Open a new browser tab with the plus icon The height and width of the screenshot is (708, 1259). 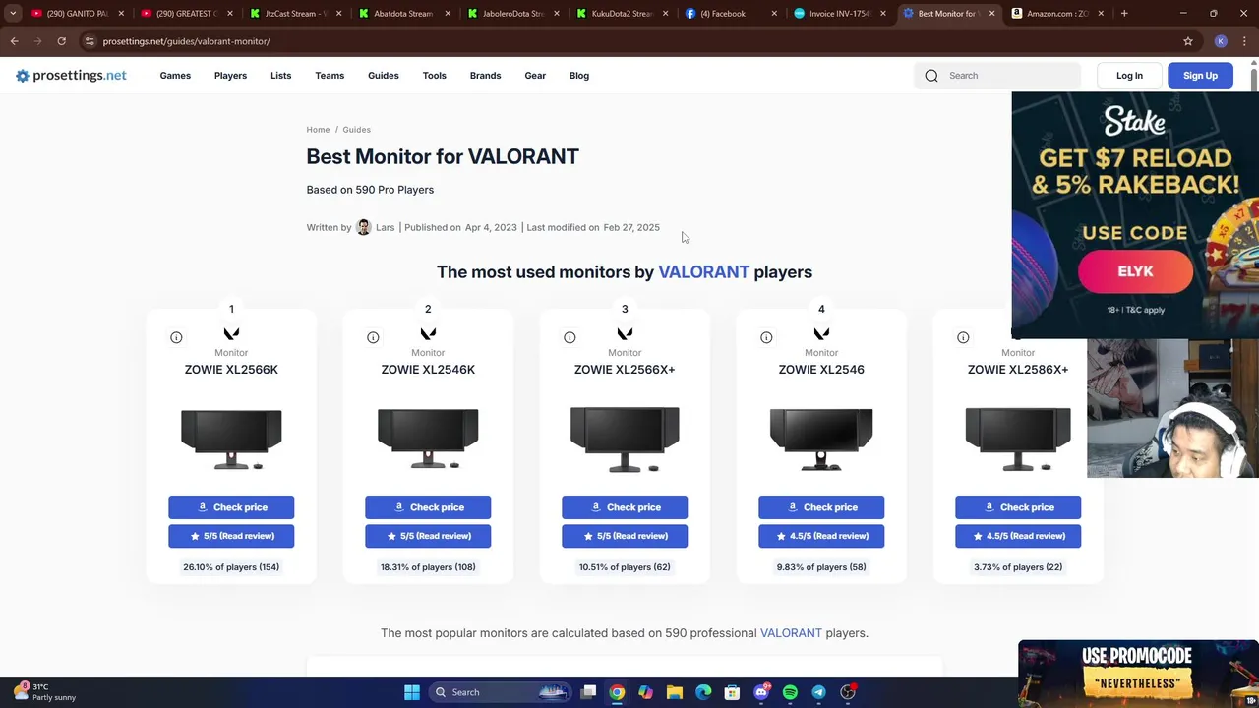[1124, 14]
